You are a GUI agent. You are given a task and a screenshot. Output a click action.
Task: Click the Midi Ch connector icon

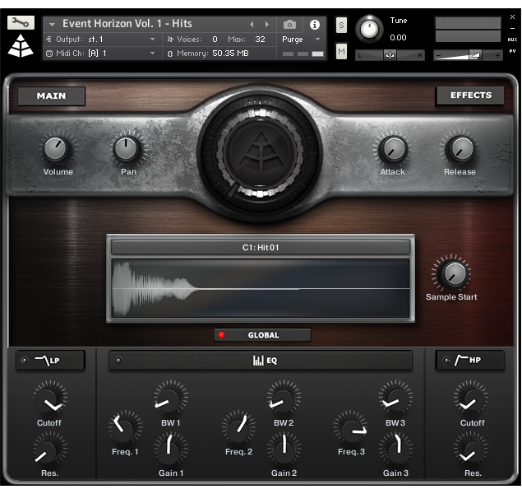tap(49, 54)
